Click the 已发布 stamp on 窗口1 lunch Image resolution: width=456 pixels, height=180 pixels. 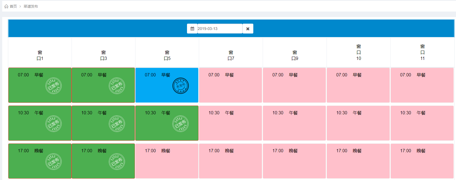(53, 124)
